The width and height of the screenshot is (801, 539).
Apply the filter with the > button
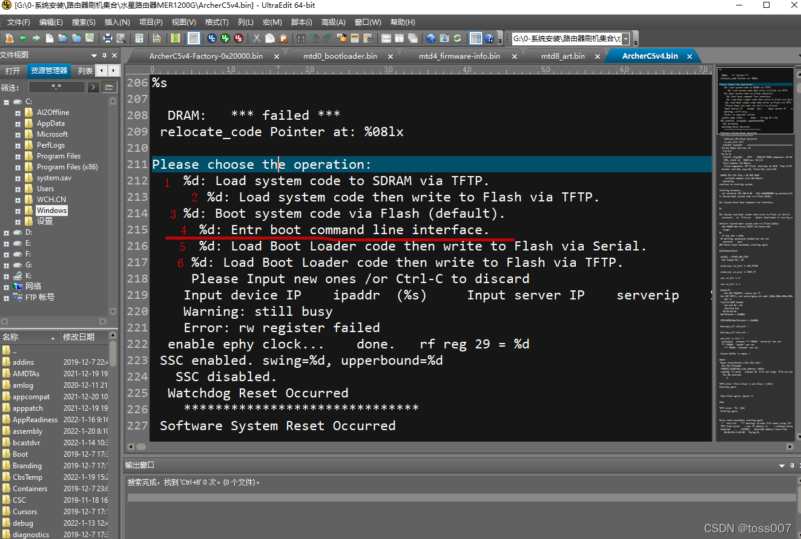93,87
